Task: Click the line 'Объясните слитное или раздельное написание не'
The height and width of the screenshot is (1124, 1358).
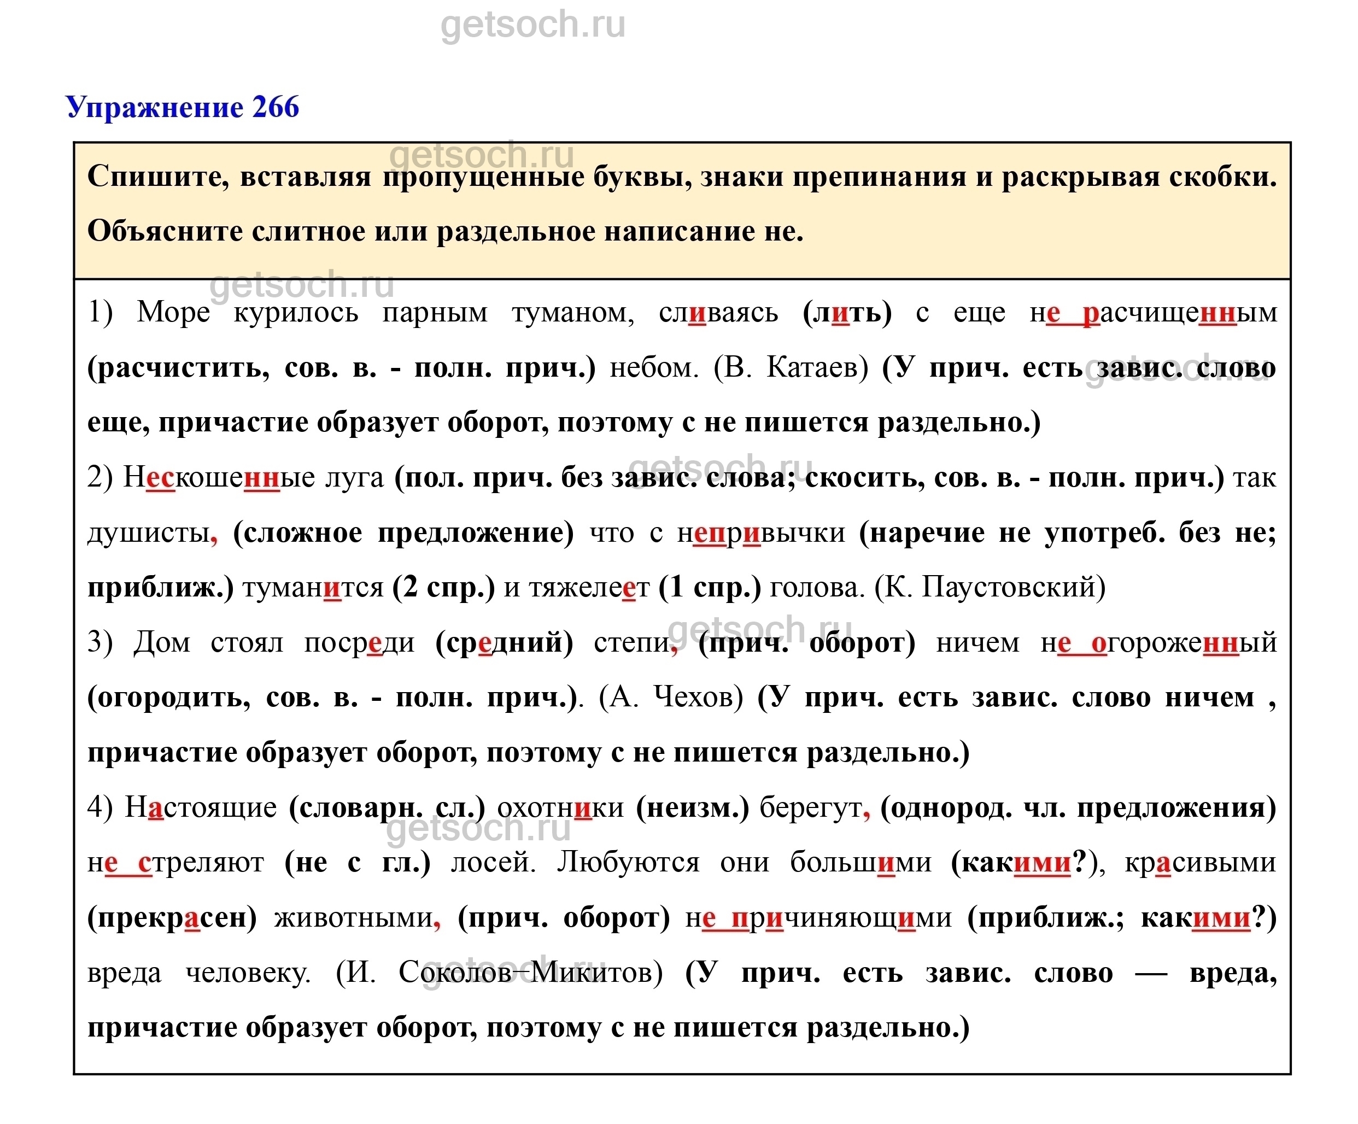Action: 445,232
